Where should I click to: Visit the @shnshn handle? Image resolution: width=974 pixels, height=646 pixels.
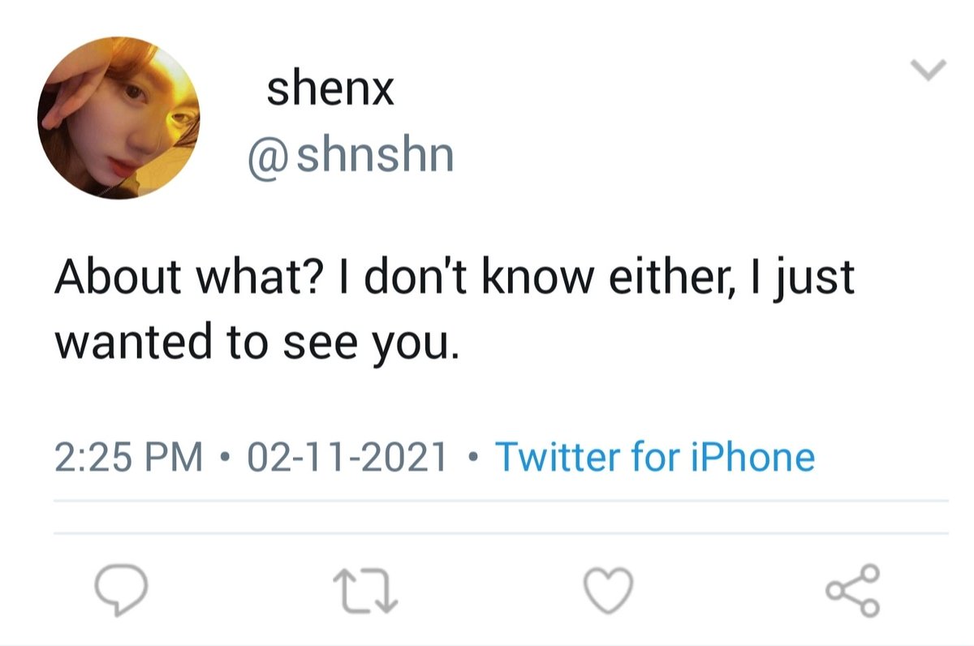[351, 156]
